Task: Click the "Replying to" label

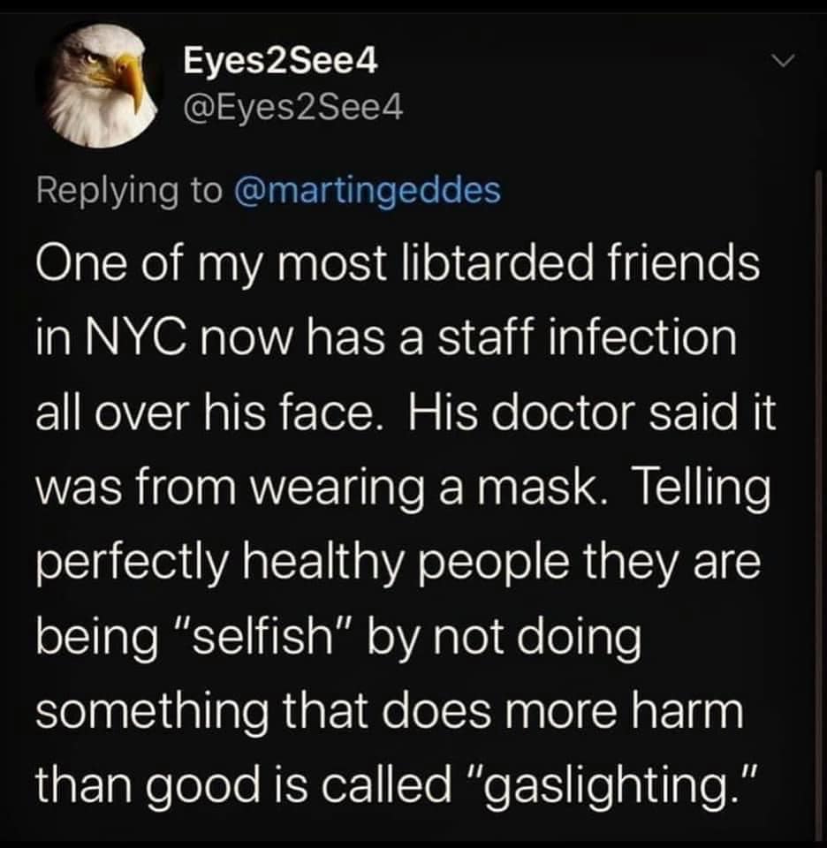Action: pyautogui.click(x=128, y=190)
